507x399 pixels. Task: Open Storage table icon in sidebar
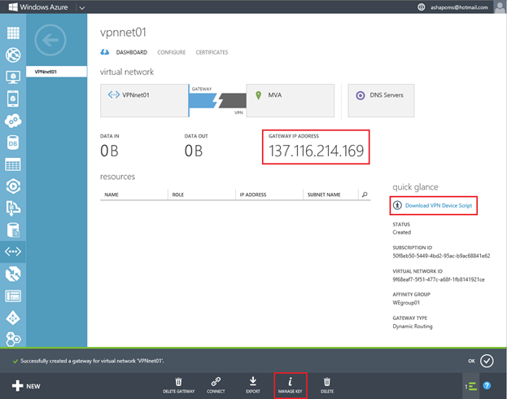pos(13,164)
